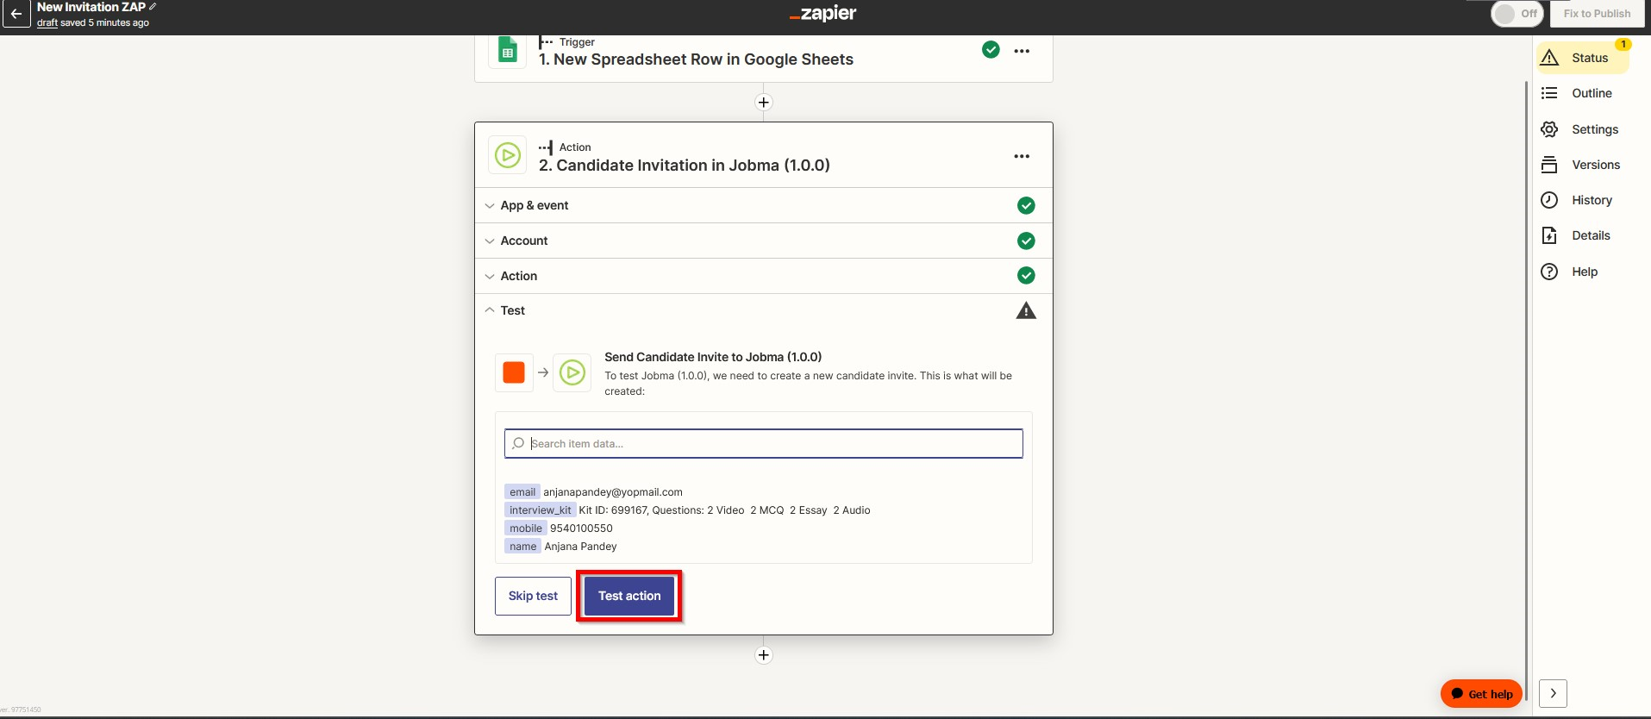
Task: Click the status notification badge
Action: 1623,44
